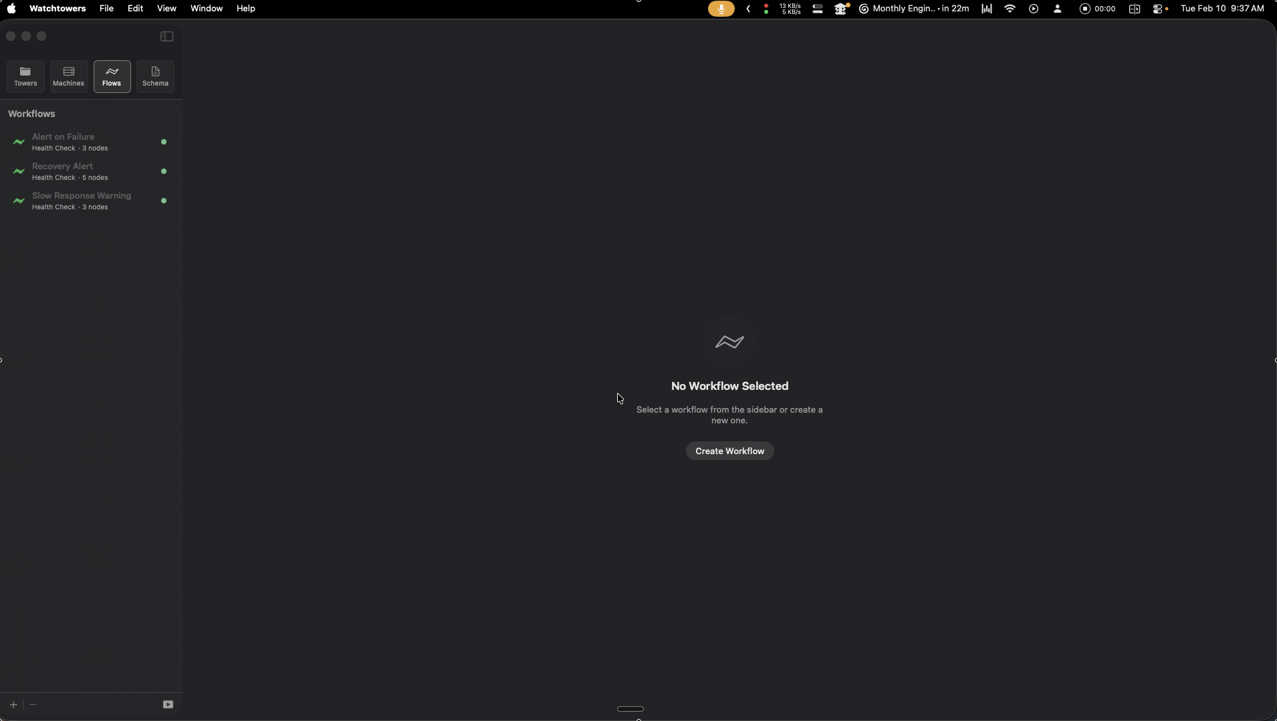This screenshot has height=721, width=1277.
Task: Click the microphone icon in the menu bar
Action: click(x=721, y=9)
